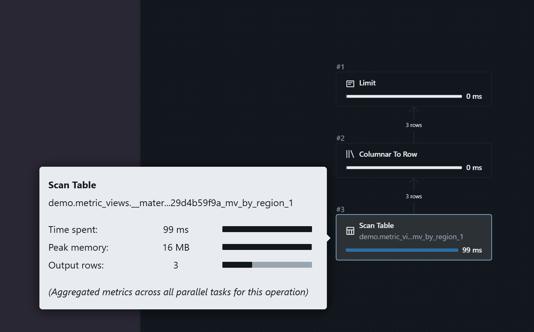This screenshot has height=332, width=534.
Task: Click the Scan Table node's table icon
Action: [x=350, y=231]
